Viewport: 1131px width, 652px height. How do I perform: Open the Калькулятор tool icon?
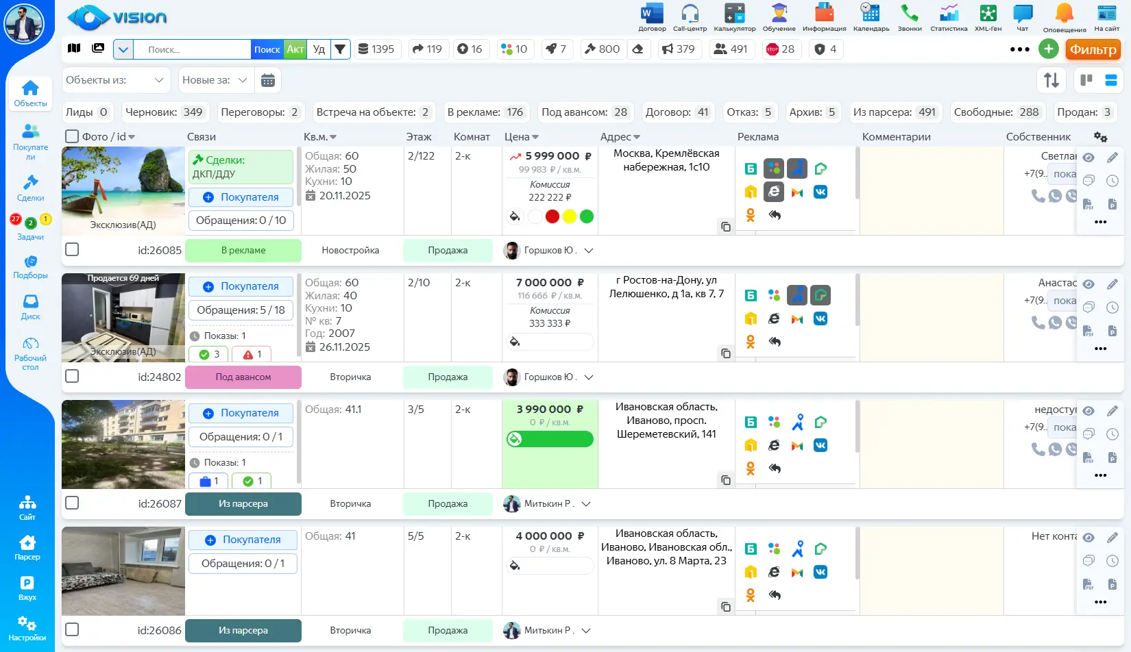pos(734,14)
